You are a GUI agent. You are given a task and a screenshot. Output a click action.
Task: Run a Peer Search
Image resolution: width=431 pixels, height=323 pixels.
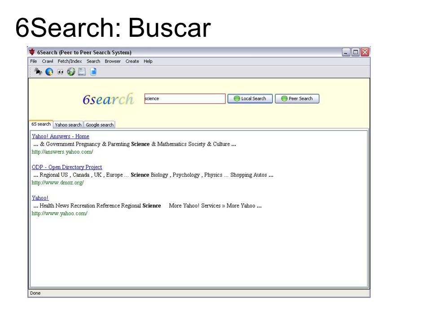point(297,99)
